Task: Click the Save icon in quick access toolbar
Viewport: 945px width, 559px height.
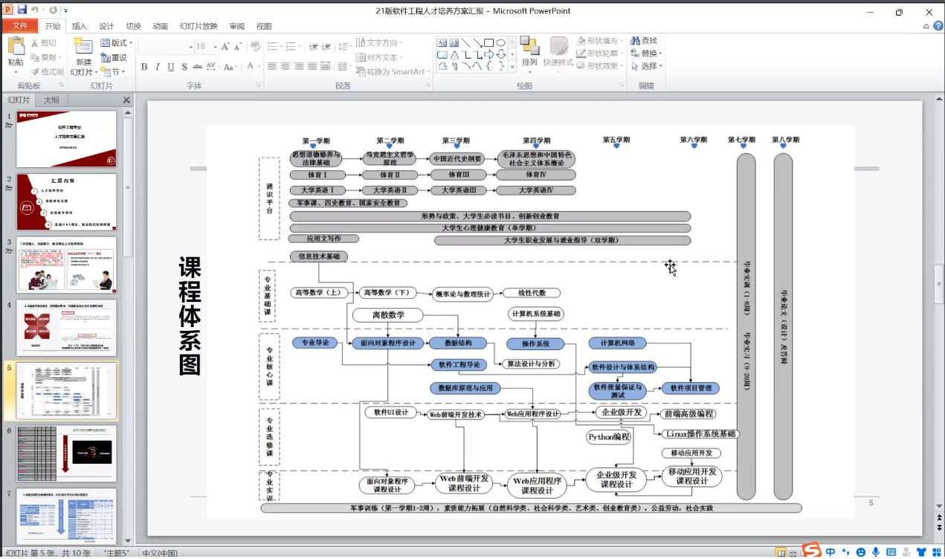Action: [22, 10]
